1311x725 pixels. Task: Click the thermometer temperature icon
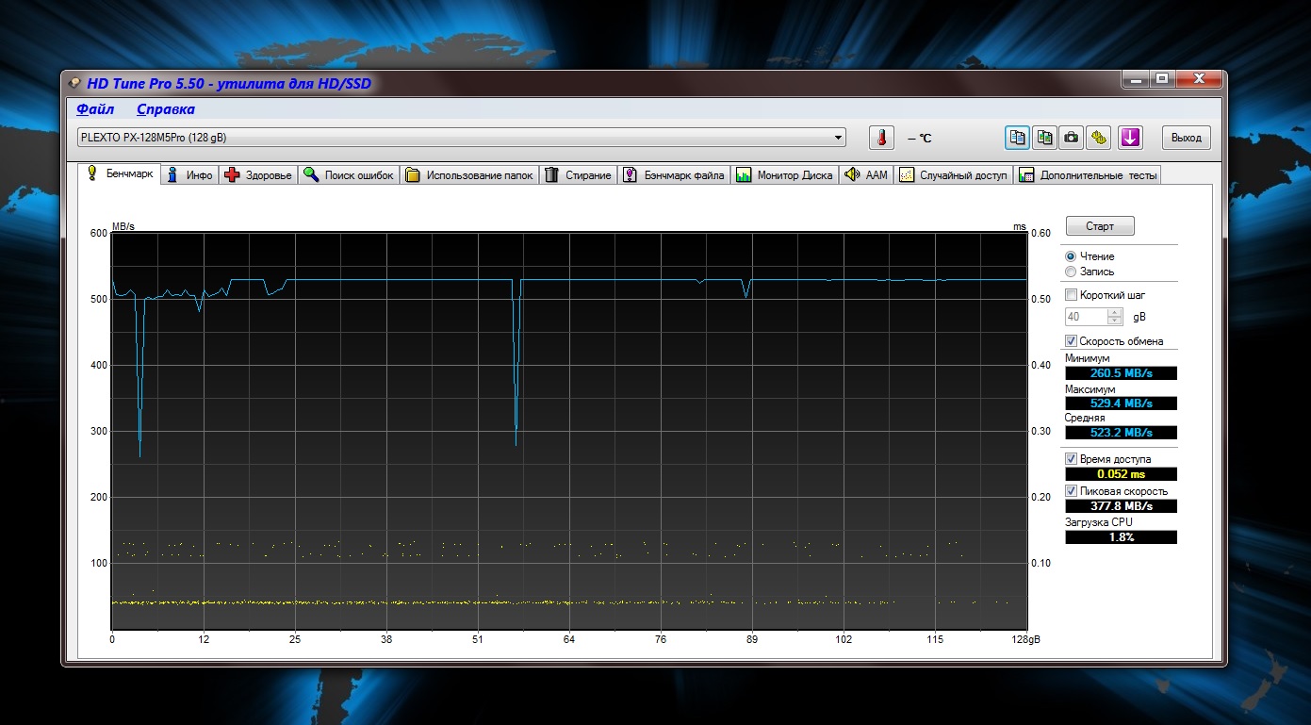pos(881,138)
